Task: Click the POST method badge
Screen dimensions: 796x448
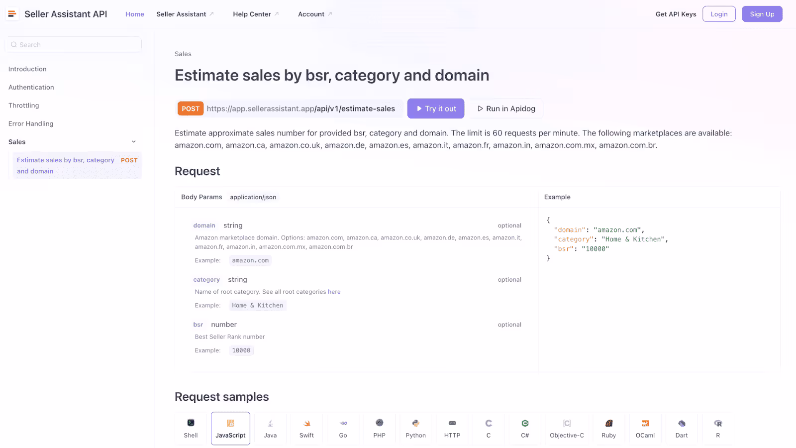Action: pos(191,109)
